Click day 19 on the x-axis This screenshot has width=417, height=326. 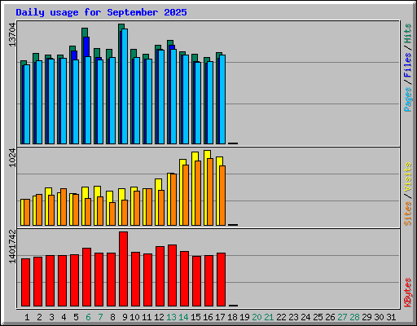(x=244, y=317)
